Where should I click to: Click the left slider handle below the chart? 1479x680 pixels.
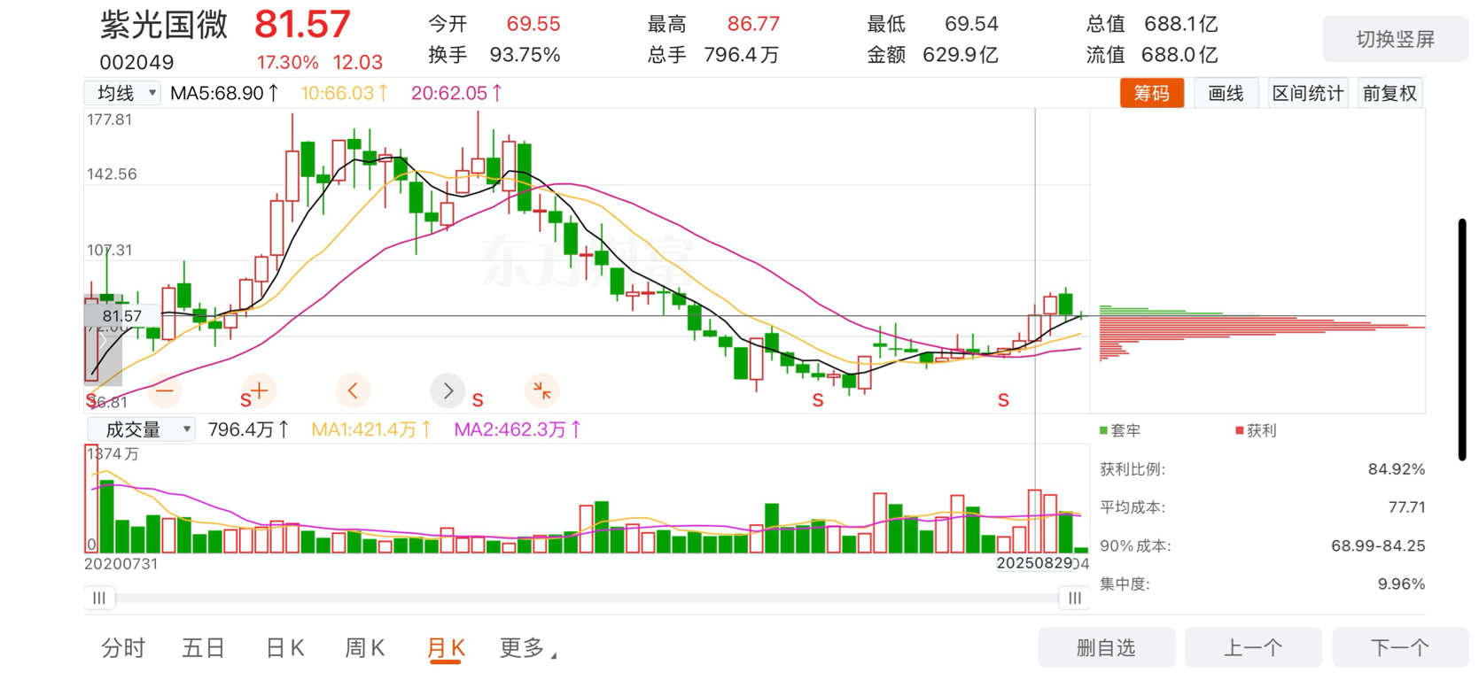99,598
